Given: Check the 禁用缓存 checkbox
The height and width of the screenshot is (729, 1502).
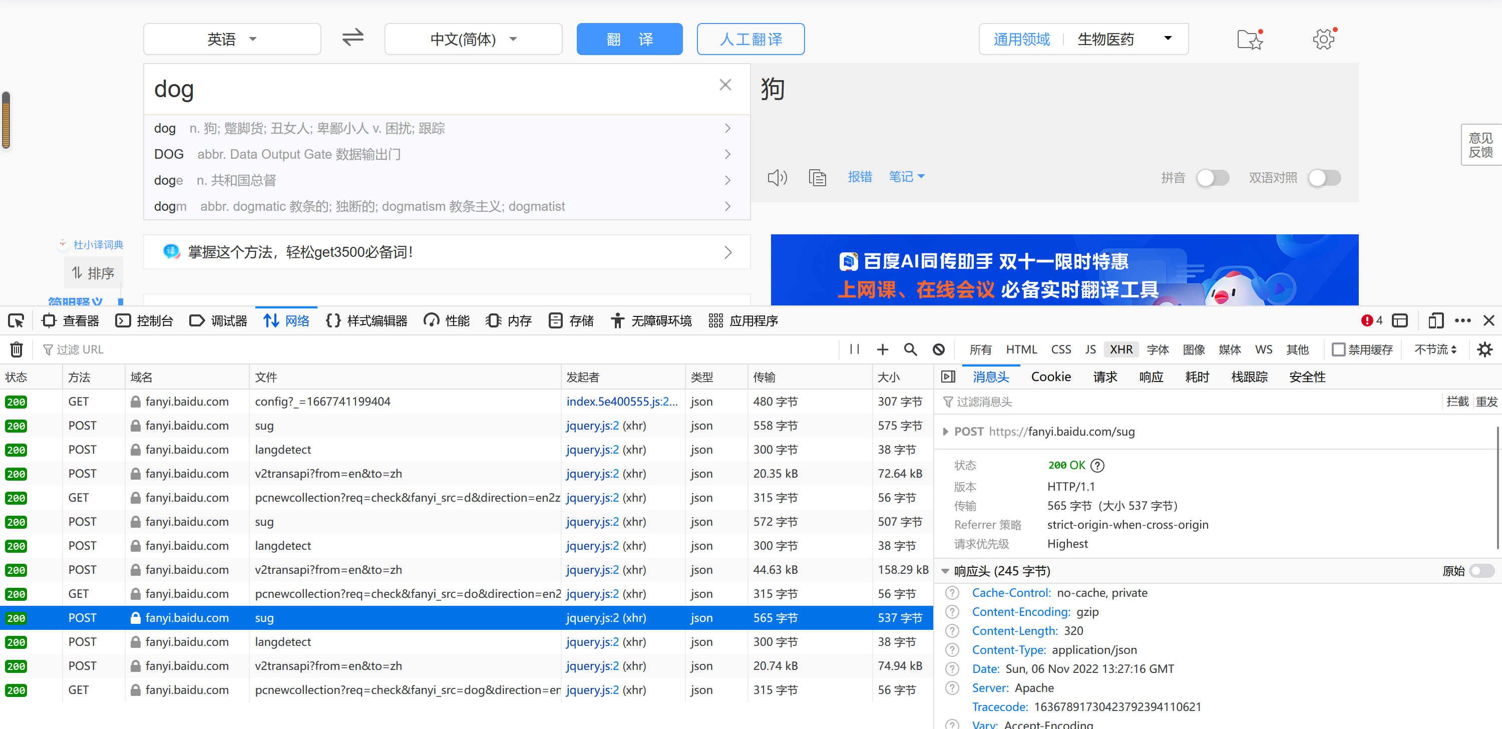Looking at the screenshot, I should [1339, 349].
